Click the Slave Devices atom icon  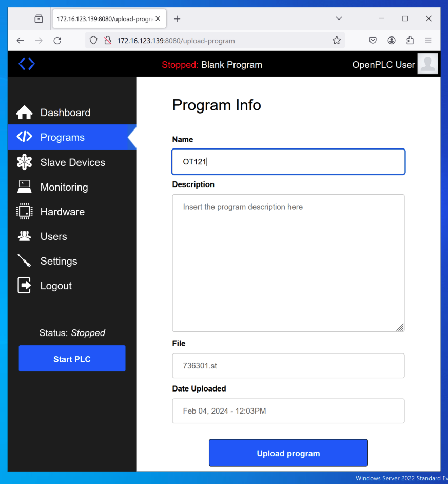click(24, 162)
